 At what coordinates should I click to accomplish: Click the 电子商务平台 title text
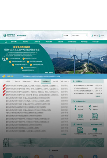tap(21, 35)
